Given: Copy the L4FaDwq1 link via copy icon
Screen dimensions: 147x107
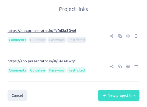Looking at the screenshot, I should (x=120, y=66).
